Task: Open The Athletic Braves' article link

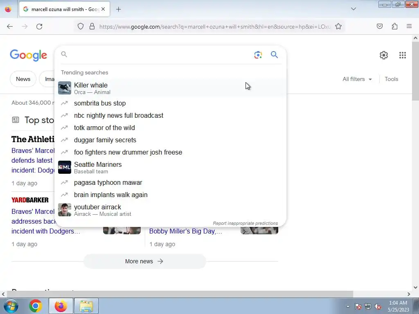Action: click(x=33, y=160)
